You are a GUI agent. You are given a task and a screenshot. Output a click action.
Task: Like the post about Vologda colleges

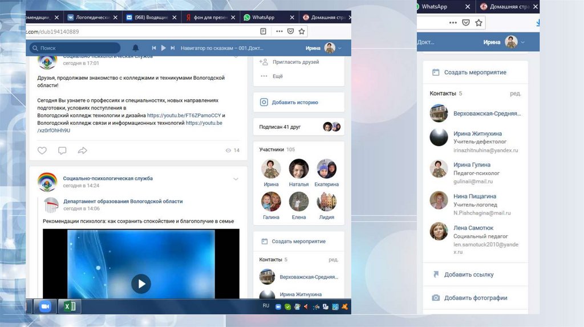click(42, 150)
